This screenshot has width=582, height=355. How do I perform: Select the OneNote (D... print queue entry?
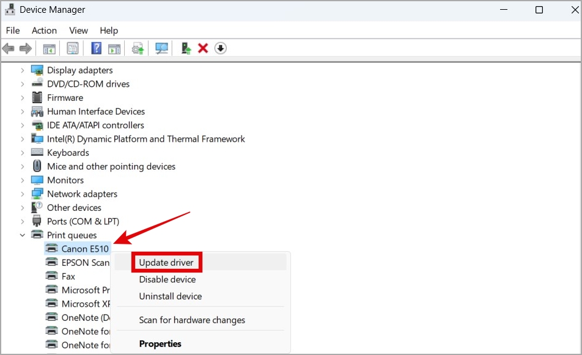(x=86, y=317)
